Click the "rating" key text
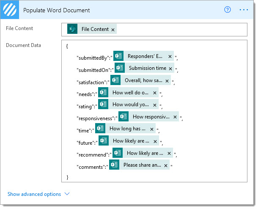The height and width of the screenshot is (209, 258). point(85,107)
